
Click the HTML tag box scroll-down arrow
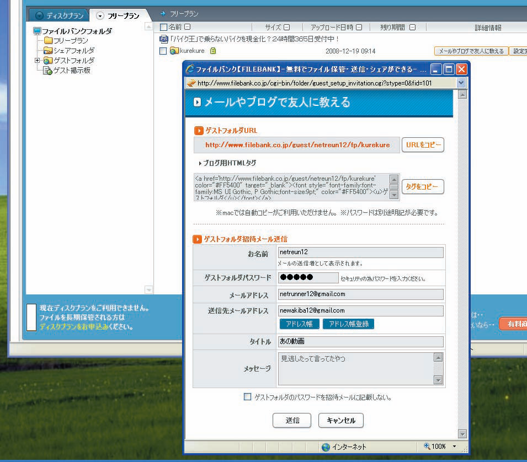pyautogui.click(x=394, y=195)
